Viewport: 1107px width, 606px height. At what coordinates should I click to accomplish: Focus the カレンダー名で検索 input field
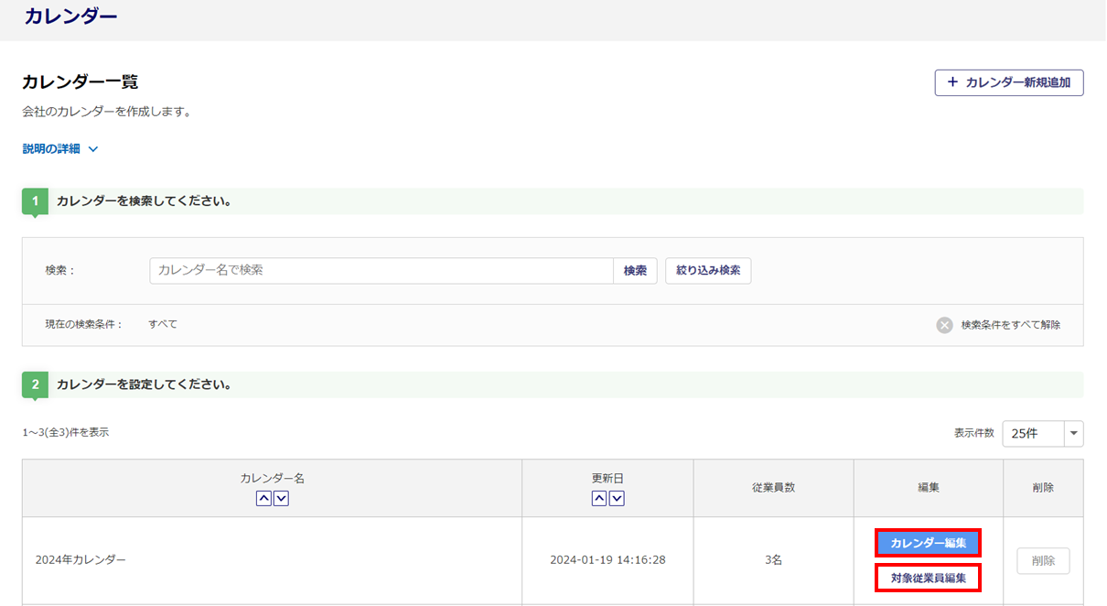tap(381, 271)
